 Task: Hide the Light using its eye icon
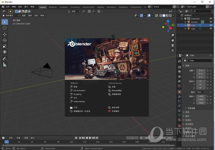coord(211,28)
